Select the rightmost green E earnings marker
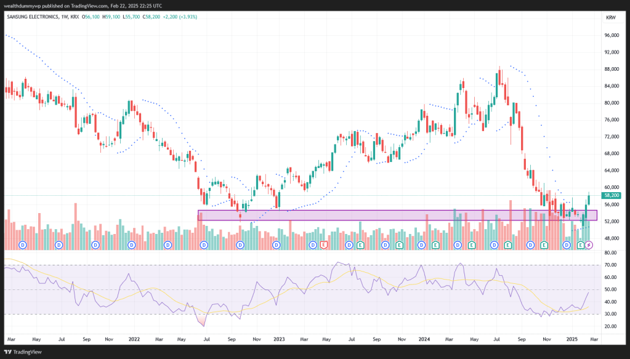630x359 pixels. [580, 245]
